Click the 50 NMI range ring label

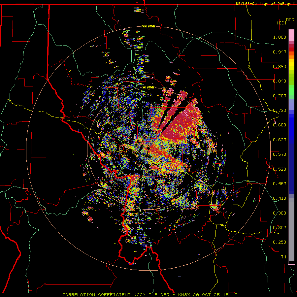[x=148, y=87]
